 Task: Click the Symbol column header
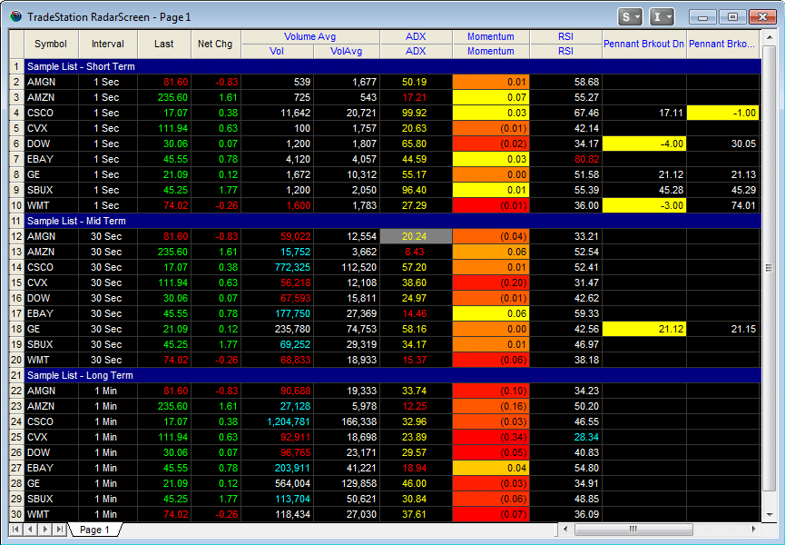click(51, 44)
